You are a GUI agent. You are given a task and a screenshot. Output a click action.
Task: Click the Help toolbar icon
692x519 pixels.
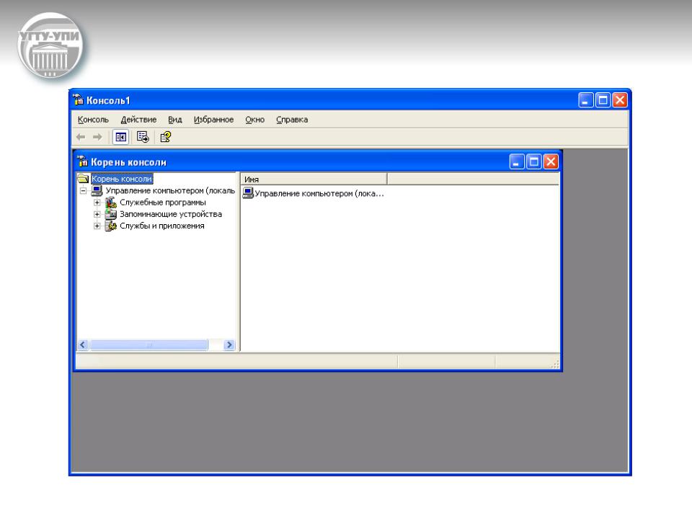pos(166,137)
